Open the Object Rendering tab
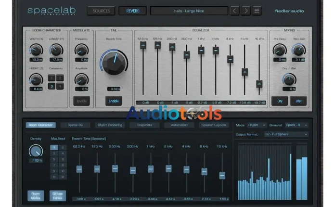The height and width of the screenshot is (207, 335). [110, 125]
